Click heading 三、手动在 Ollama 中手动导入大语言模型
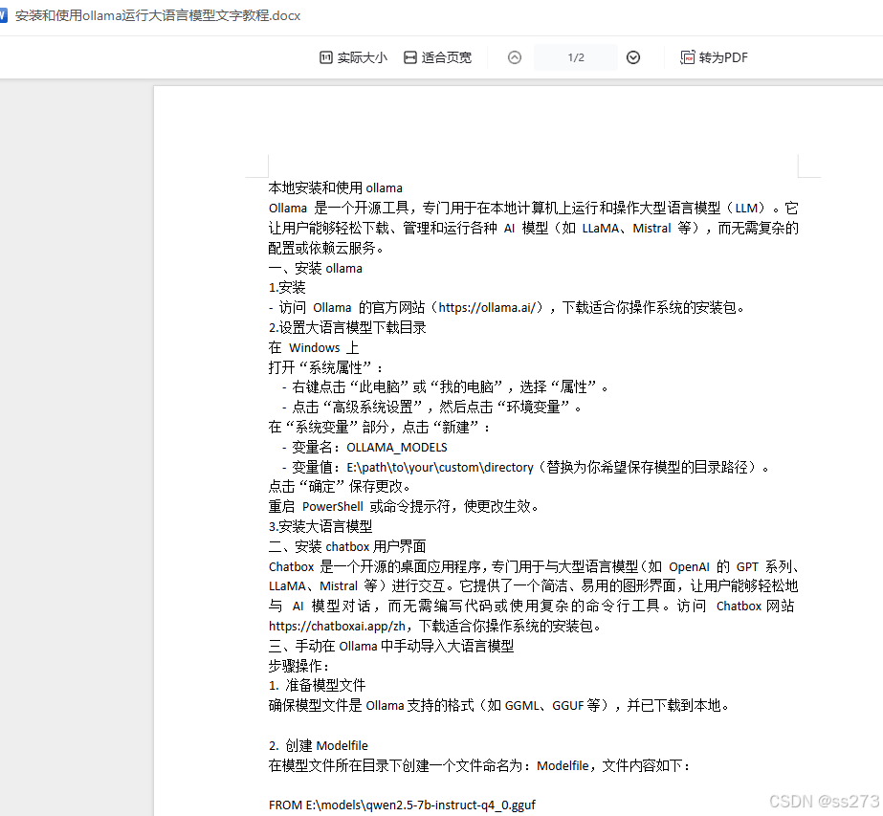 click(391, 646)
